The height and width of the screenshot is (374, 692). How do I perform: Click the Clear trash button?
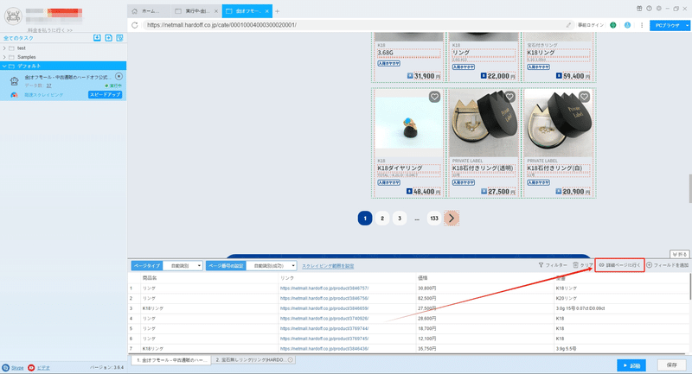[x=583, y=265]
